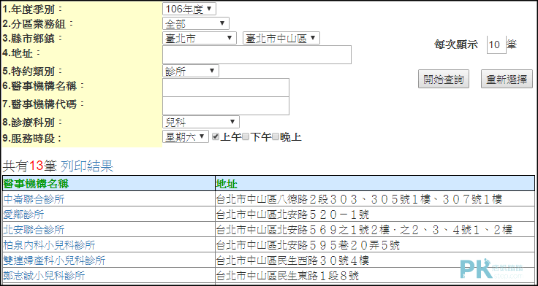Click the 地址 input field
This screenshot has width=538, height=286.
point(257,55)
